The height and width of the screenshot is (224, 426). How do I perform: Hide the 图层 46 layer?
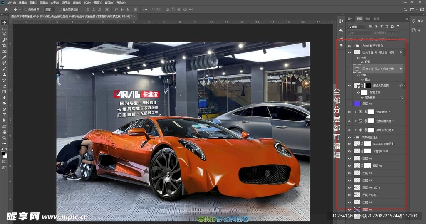pyautogui.click(x=349, y=158)
